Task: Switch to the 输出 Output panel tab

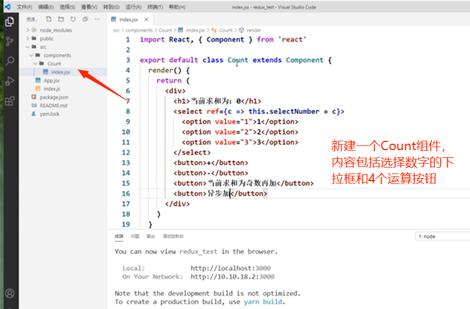Action: tap(151, 236)
